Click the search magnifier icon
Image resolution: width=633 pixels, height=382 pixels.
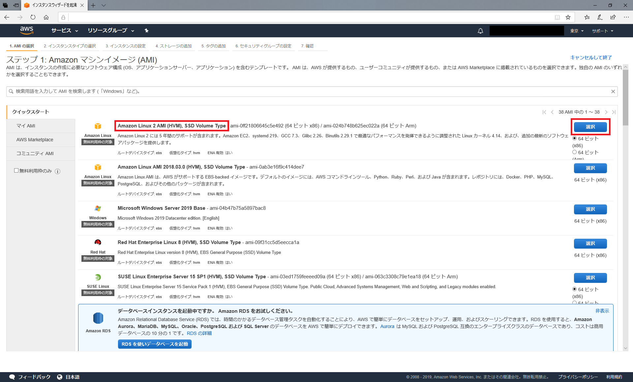(11, 92)
